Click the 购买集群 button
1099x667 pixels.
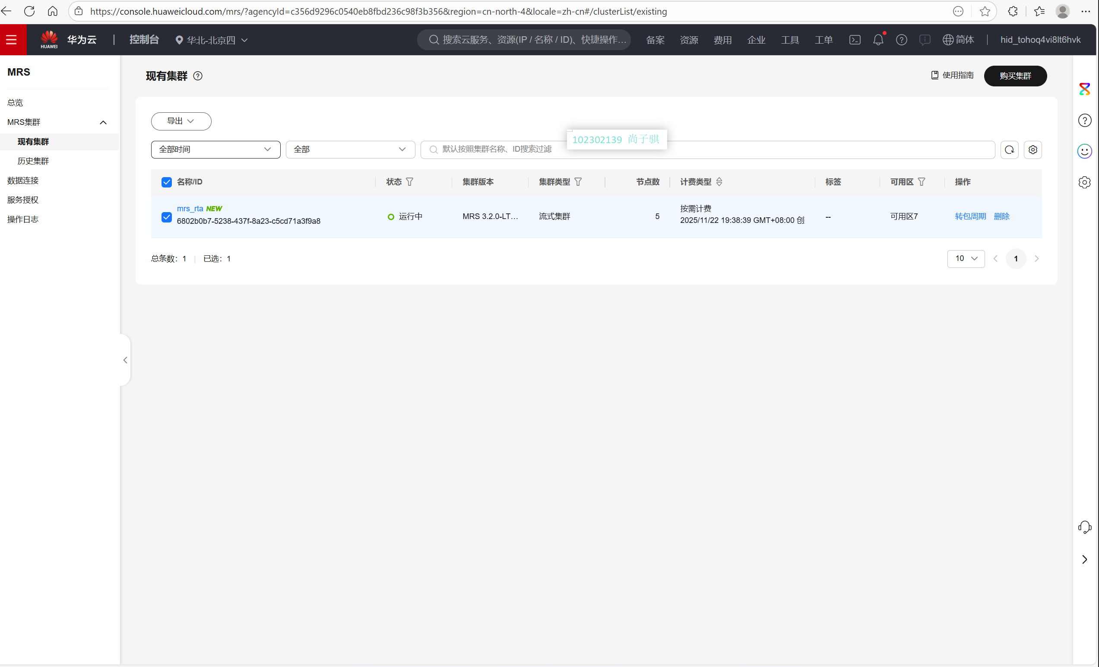(1015, 76)
